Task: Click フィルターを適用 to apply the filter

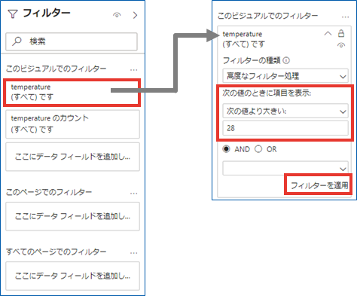Action: [319, 185]
